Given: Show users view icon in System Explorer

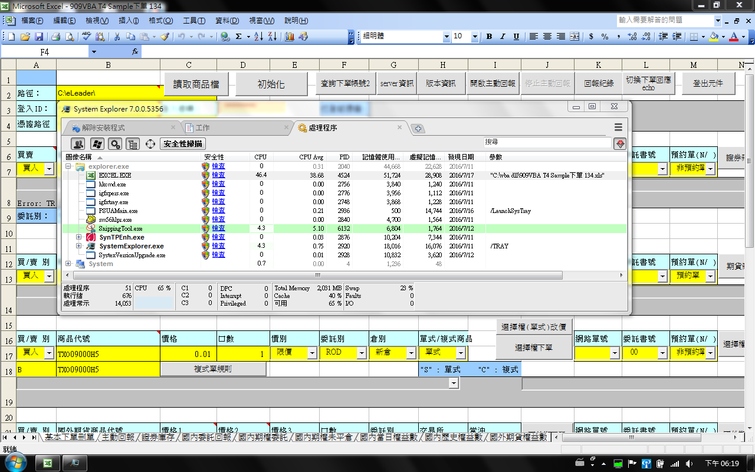Looking at the screenshot, I should (x=78, y=143).
